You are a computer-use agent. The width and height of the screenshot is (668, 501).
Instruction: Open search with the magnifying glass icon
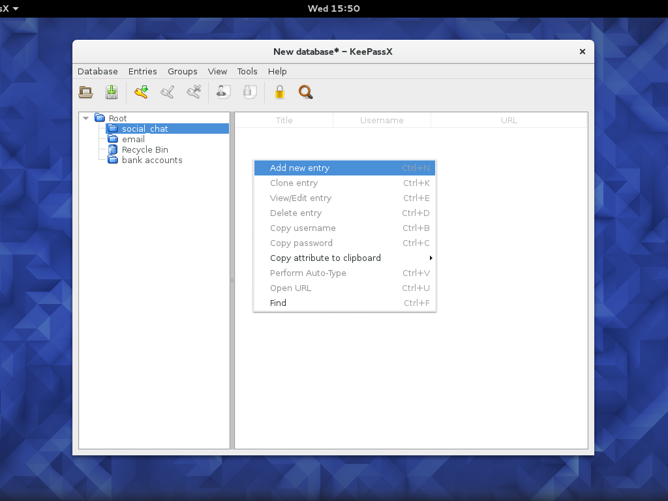(306, 92)
